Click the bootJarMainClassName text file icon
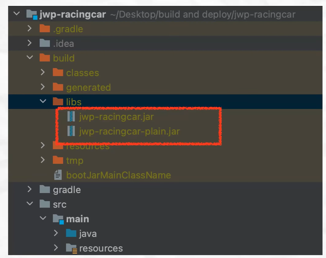This screenshot has height=258, width=326. coord(58,175)
